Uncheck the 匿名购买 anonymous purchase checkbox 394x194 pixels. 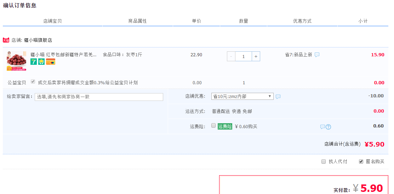(361, 161)
